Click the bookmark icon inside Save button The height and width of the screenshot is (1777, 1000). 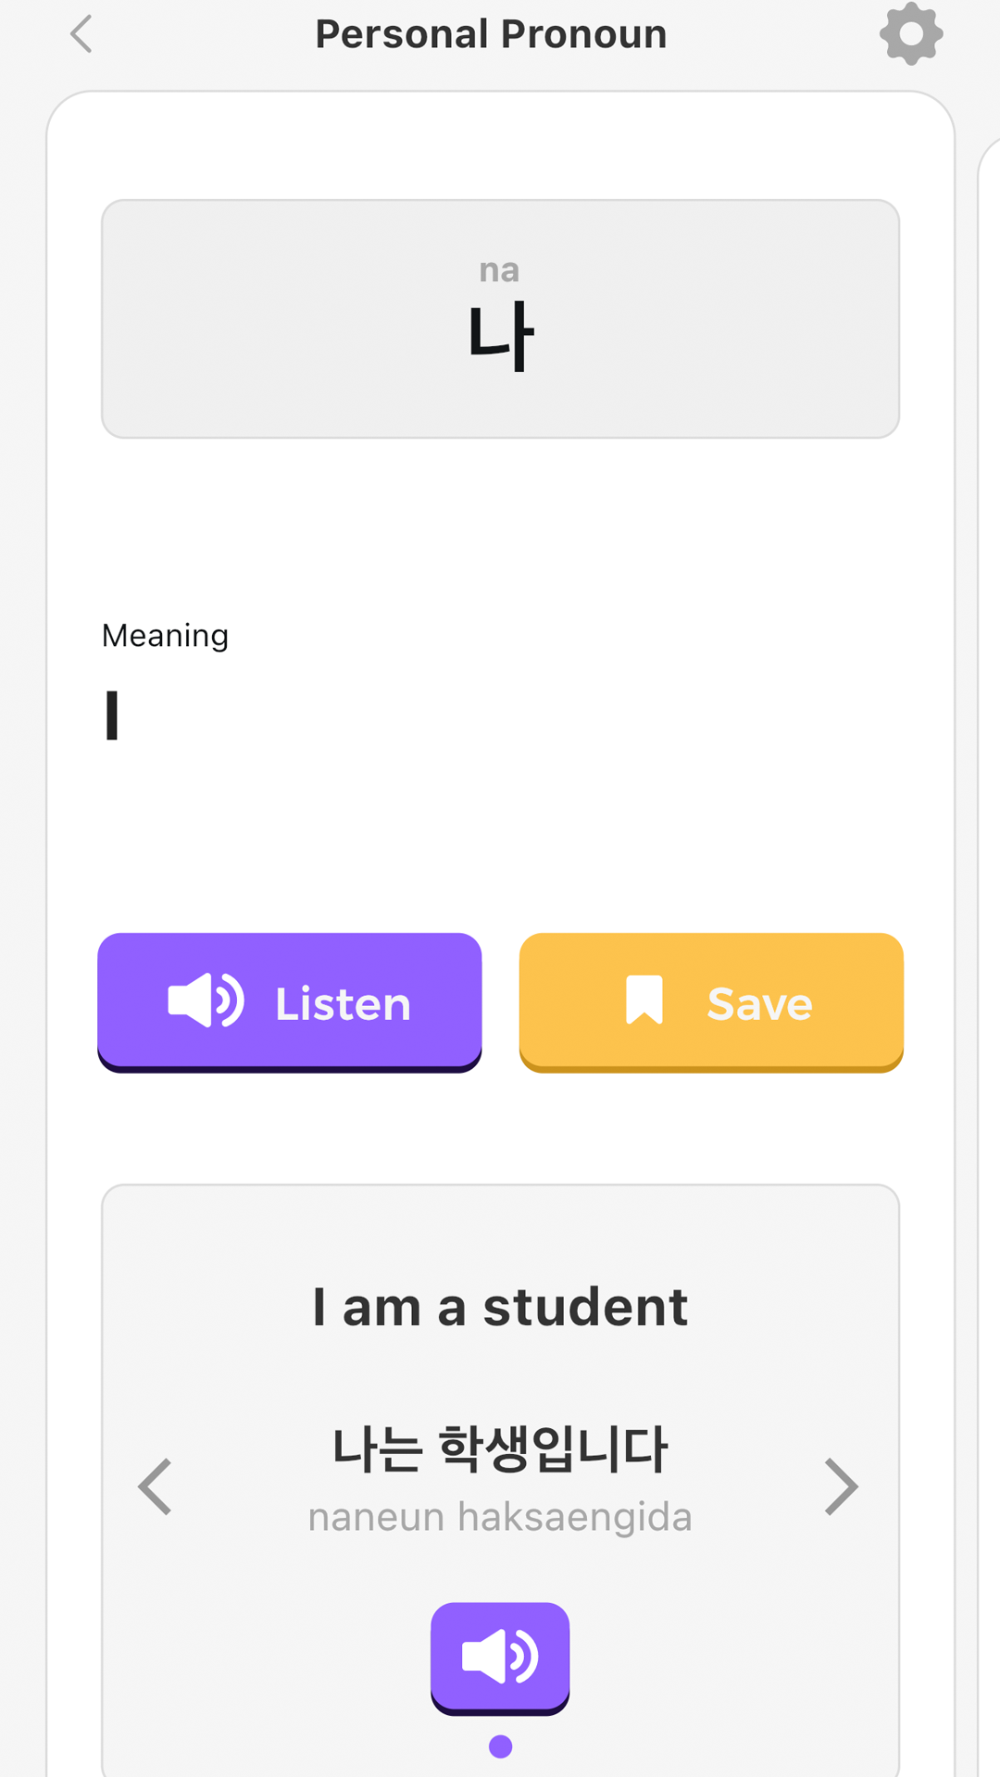(x=644, y=1000)
